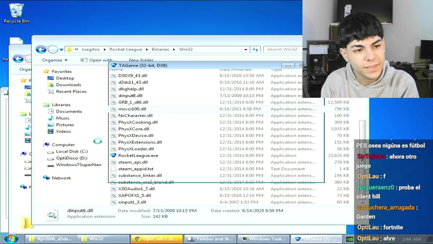Select file PhysXDevice.dll

[136, 136]
